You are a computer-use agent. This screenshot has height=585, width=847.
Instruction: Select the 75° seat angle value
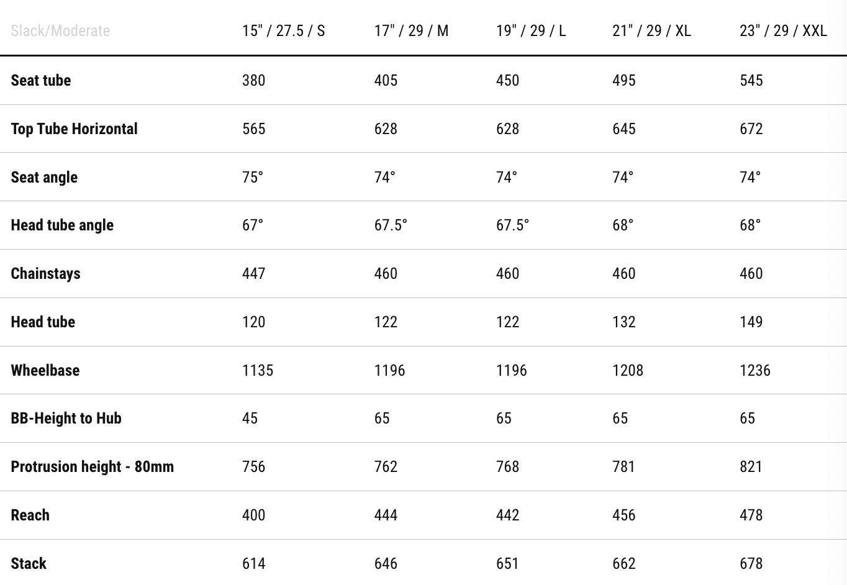(x=253, y=178)
